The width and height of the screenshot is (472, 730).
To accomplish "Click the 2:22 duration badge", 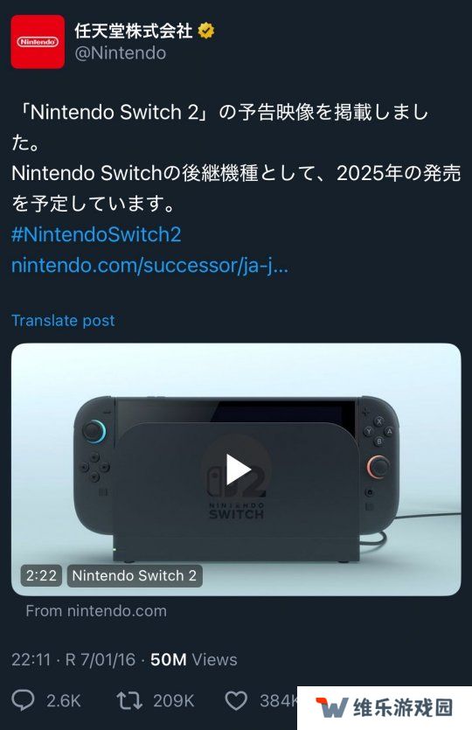I will [x=41, y=575].
